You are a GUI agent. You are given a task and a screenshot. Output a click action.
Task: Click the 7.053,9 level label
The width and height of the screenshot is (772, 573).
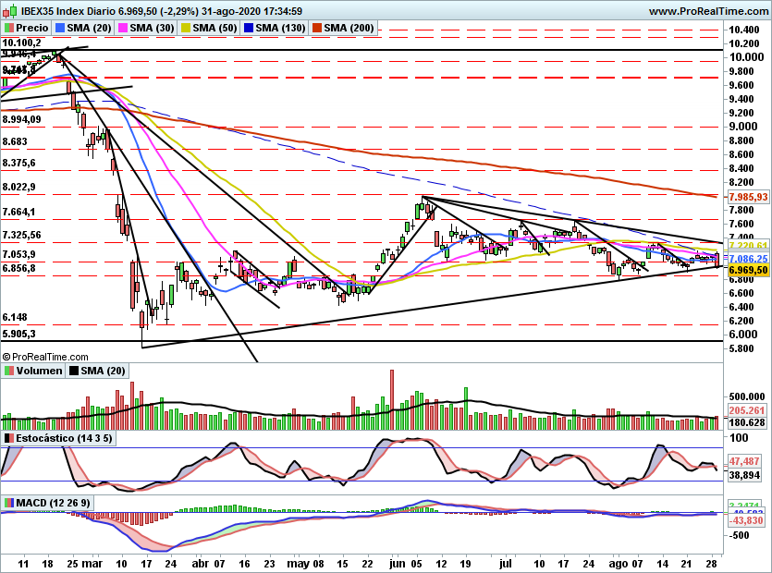point(18,254)
